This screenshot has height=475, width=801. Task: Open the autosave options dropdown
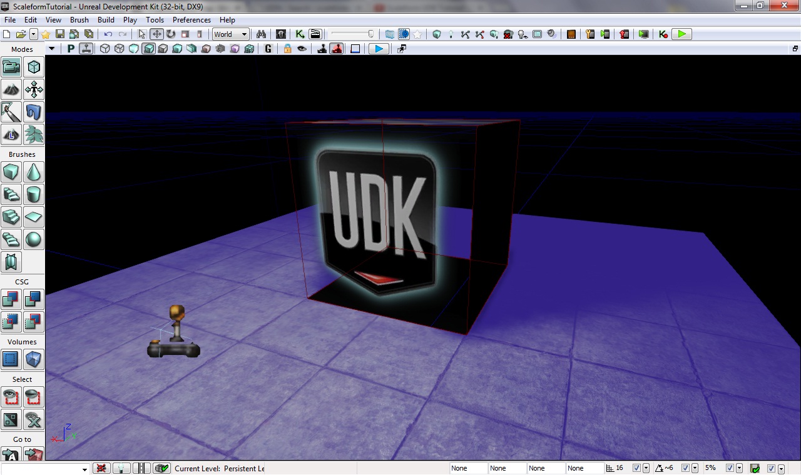click(x=781, y=468)
